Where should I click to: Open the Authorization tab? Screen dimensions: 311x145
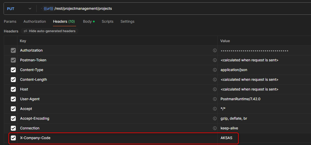pyautogui.click(x=35, y=22)
